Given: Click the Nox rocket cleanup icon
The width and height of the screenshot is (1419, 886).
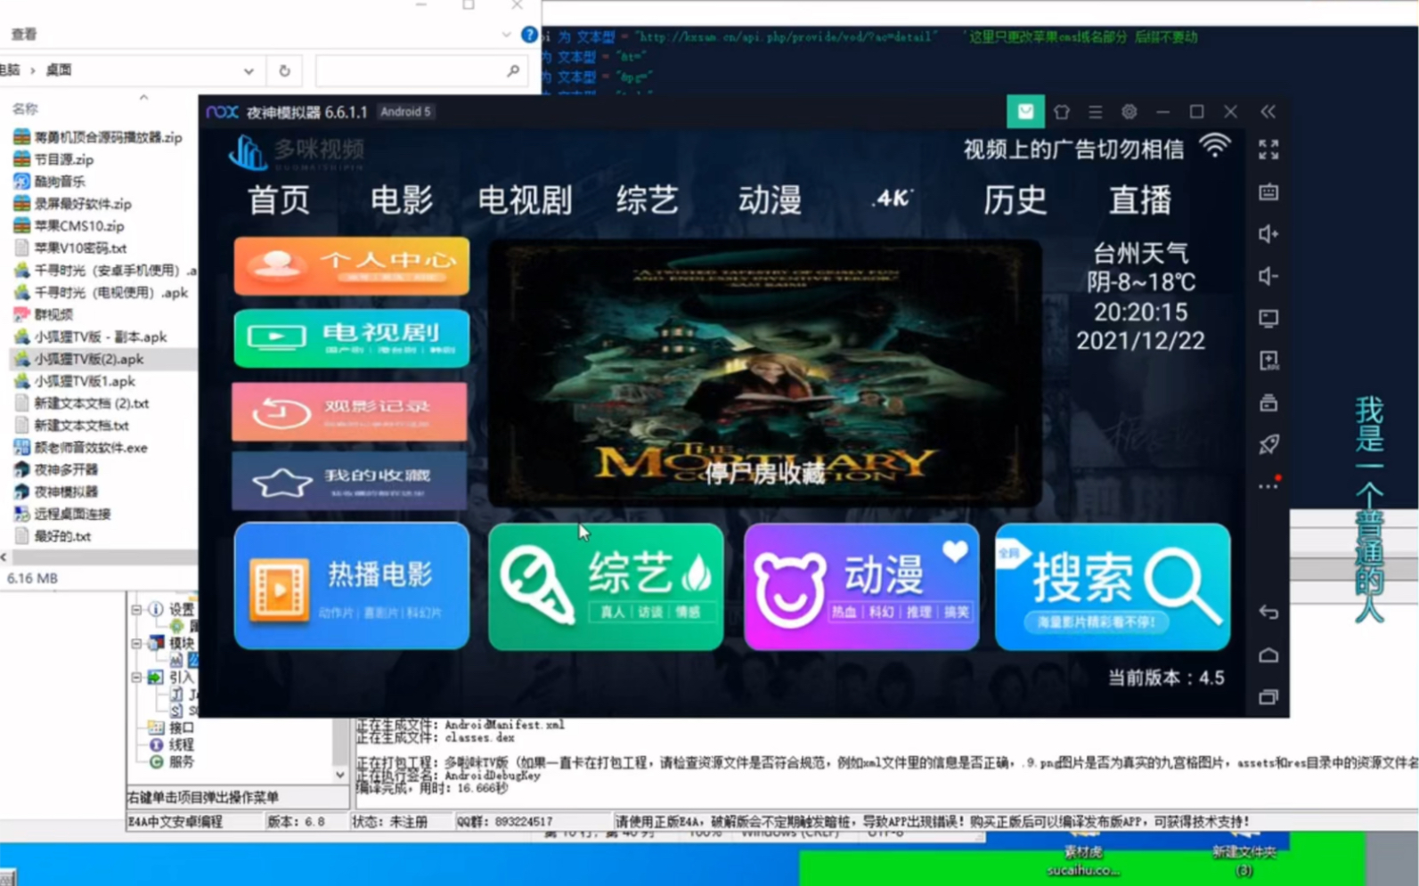Looking at the screenshot, I should 1268,444.
